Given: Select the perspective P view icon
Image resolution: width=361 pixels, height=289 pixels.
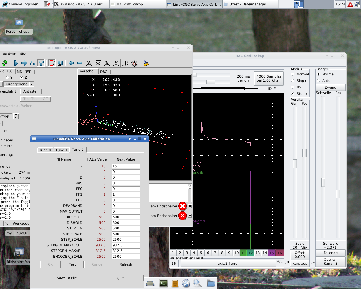Looking at the screenshot, I should point(125,63).
